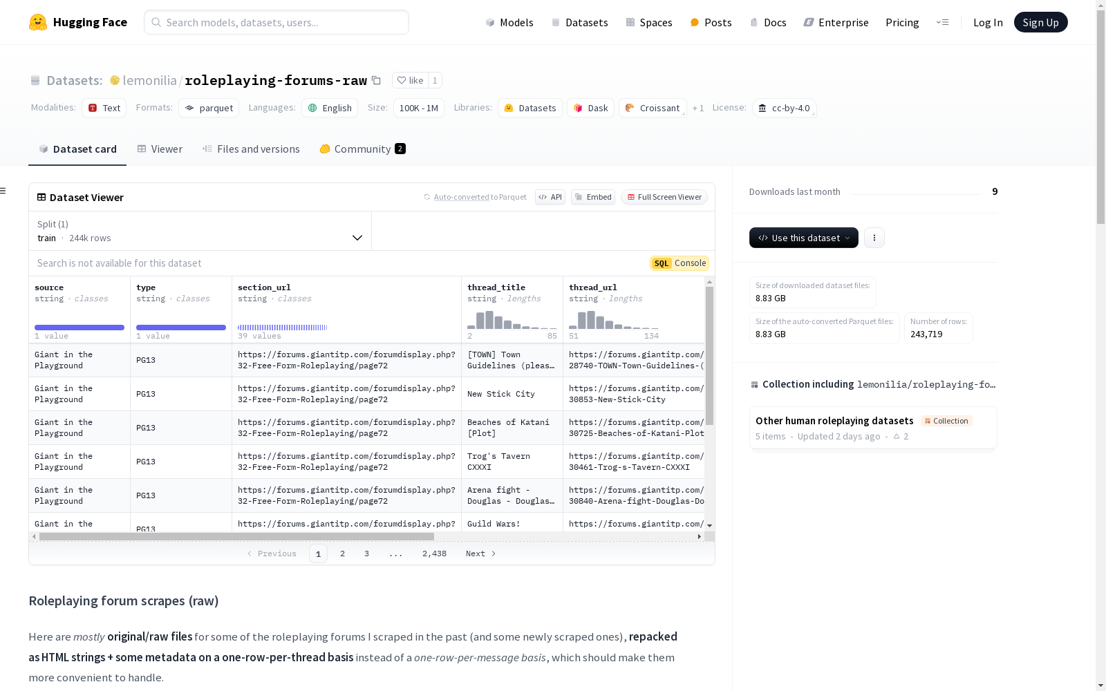Open the Auto-converted to Parquet link

click(480, 197)
